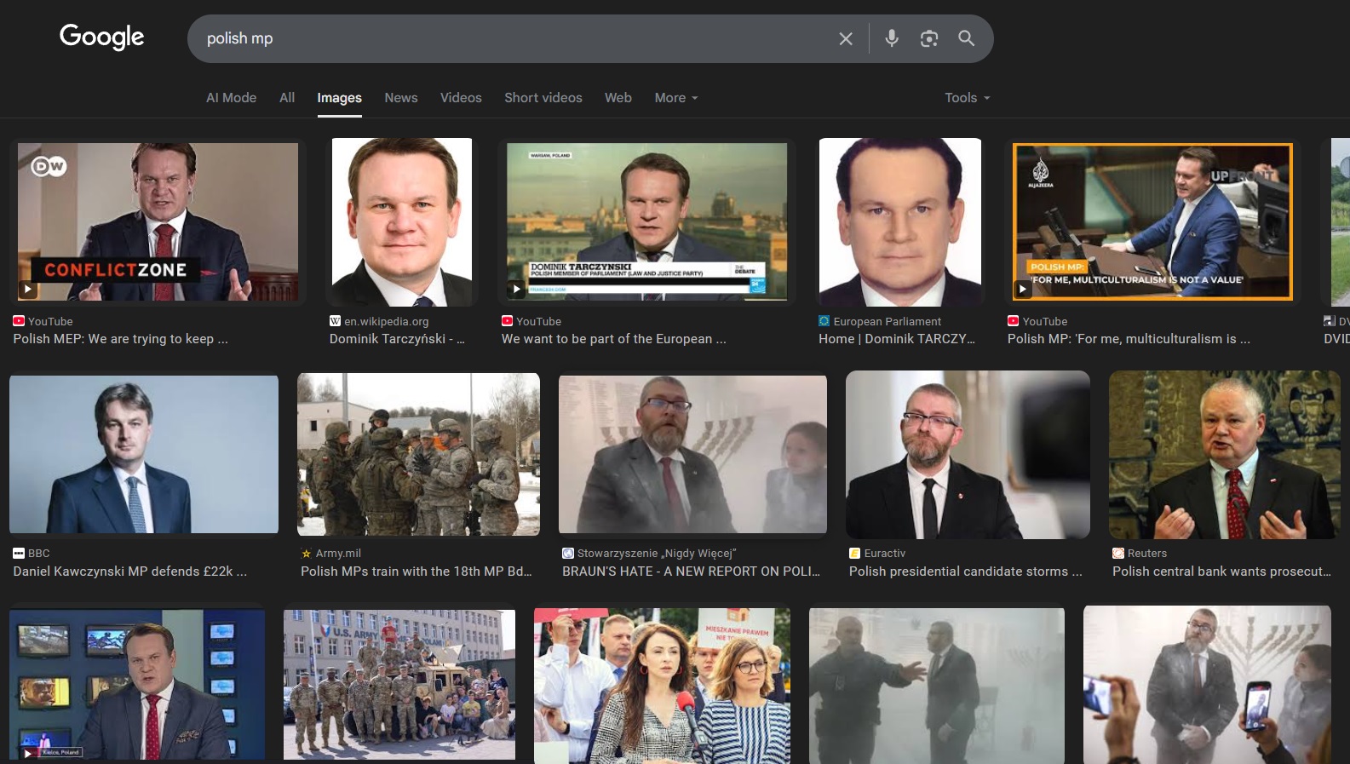Image resolution: width=1350 pixels, height=764 pixels.
Task: Click the European Parliament source favicon
Action: (x=824, y=321)
